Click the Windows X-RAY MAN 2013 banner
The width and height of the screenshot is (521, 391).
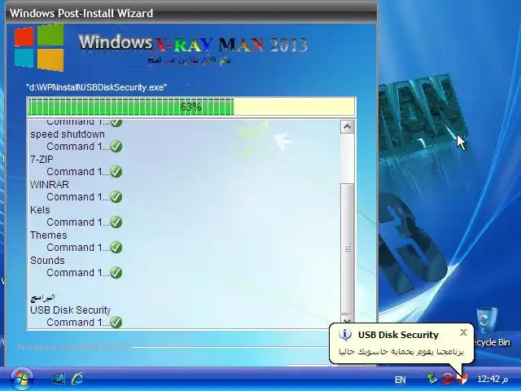[193, 44]
